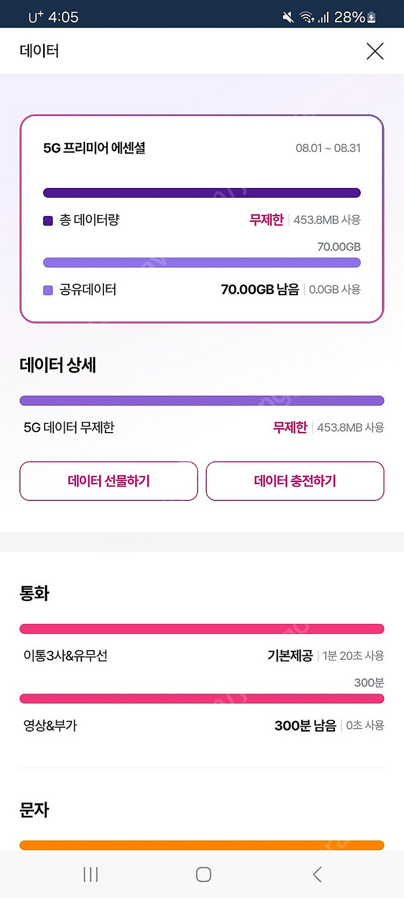Close the 데이터 screen with X icon
This screenshot has height=898, width=404.
coord(375,51)
